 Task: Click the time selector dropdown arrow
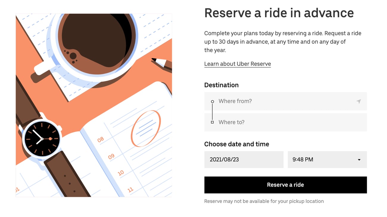(359, 160)
